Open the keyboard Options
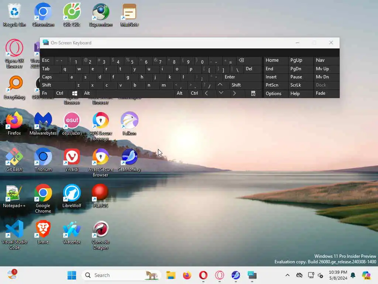 click(x=276, y=94)
